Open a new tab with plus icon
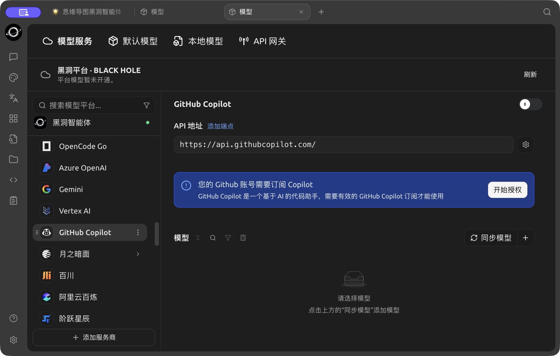Screen dimensions: 560x356 pos(321,12)
